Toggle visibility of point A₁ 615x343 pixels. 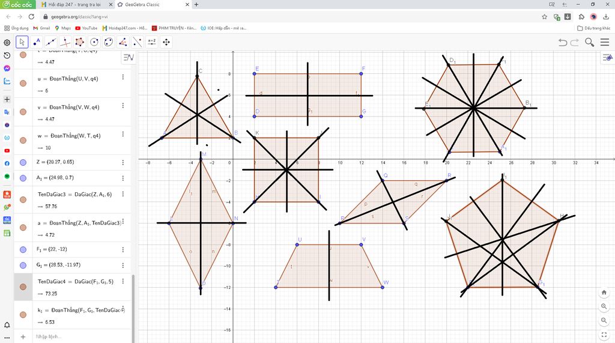tap(23, 178)
